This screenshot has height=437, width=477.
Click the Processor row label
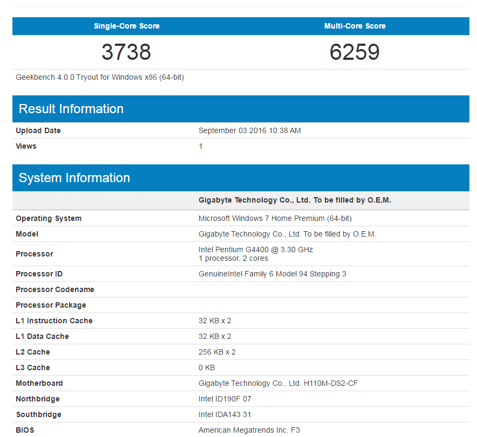coord(35,254)
